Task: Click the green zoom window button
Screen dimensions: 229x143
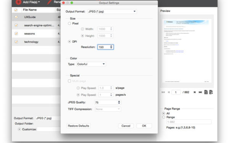Action: (x=72, y=3)
